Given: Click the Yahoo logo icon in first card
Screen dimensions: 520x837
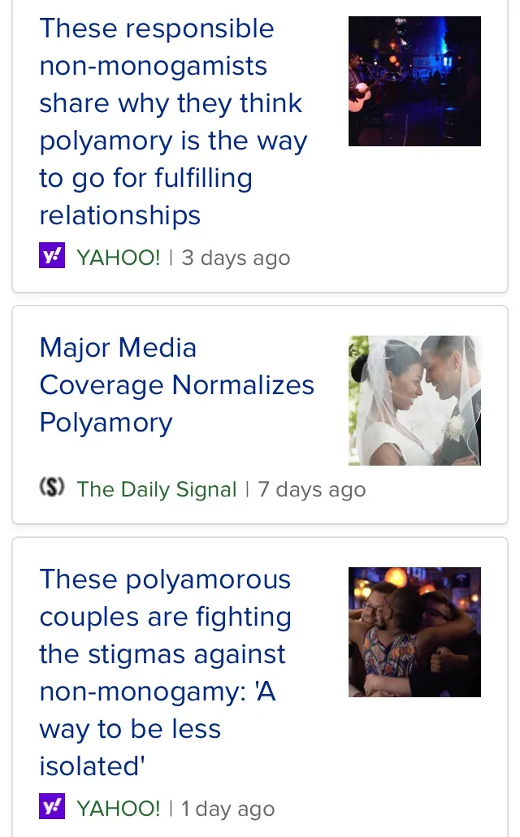Looking at the screenshot, I should click(52, 255).
